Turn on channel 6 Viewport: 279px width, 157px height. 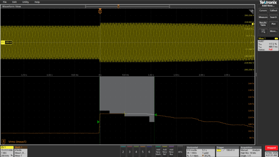click(149, 151)
